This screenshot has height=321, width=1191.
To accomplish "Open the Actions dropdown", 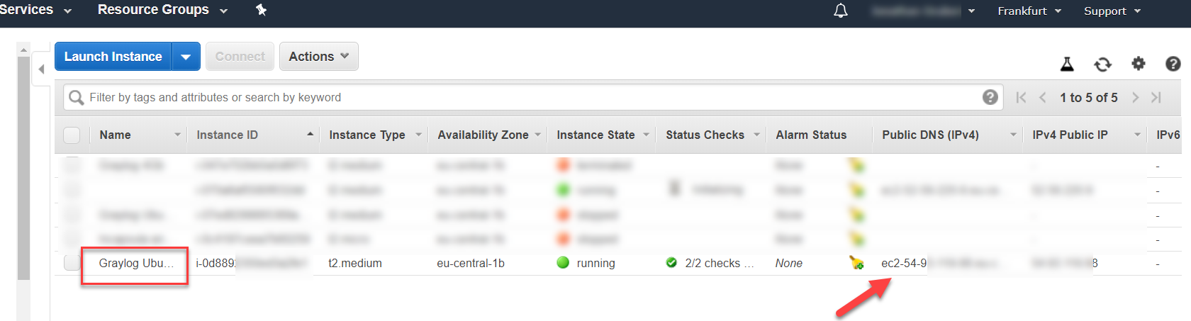I will [319, 57].
